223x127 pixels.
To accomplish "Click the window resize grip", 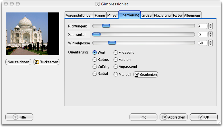I will point(219,122).
